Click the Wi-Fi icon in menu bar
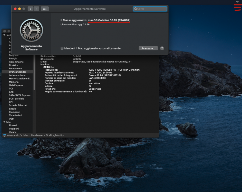This screenshot has width=242, height=192. point(238,2)
